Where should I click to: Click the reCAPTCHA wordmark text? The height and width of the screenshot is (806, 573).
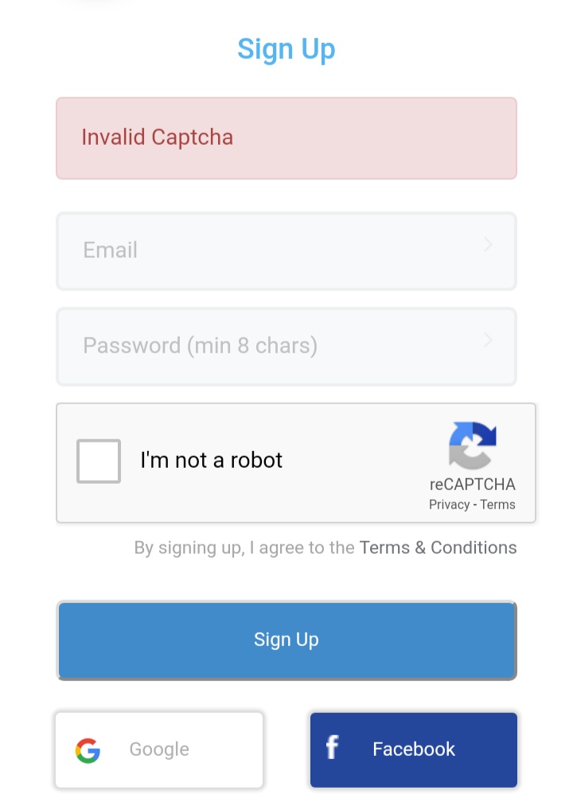coord(472,485)
